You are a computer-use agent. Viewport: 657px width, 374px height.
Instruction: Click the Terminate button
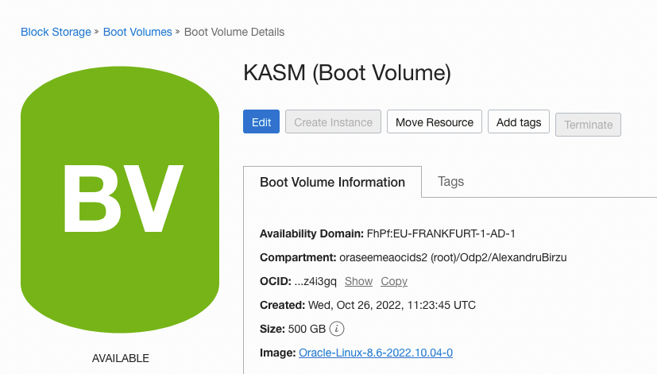tap(588, 125)
